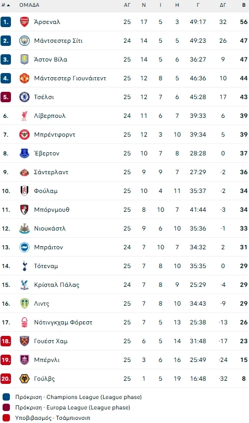The height and width of the screenshot is (423, 249).
Task: Click the Aston Villa club crest
Action: tap(24, 59)
